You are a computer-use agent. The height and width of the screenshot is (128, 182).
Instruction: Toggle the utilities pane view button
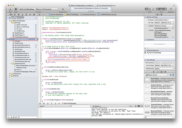(x=165, y=9)
